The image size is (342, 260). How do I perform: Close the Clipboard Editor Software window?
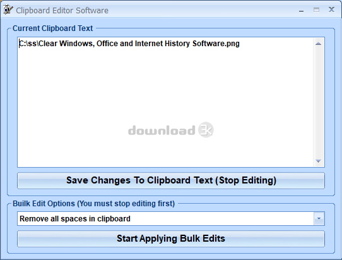[x=331, y=9]
